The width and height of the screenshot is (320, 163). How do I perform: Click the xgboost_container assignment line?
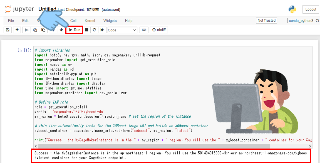[113, 131]
